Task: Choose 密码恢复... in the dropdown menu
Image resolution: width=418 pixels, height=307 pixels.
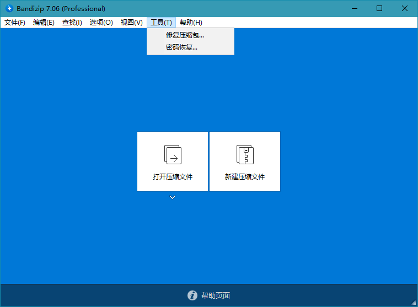Action: [x=181, y=47]
